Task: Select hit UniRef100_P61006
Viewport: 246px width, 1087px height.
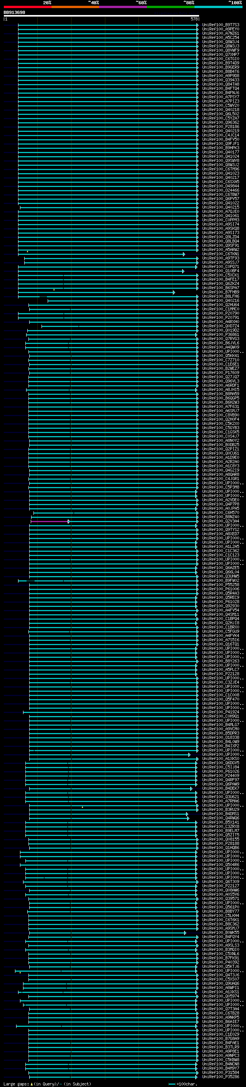Action: coord(221,589)
